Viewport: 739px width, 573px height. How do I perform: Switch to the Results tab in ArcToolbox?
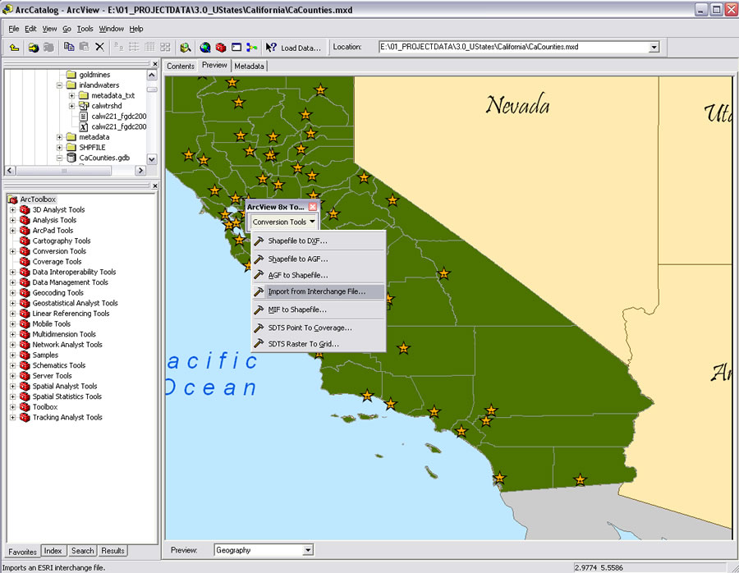(x=112, y=550)
